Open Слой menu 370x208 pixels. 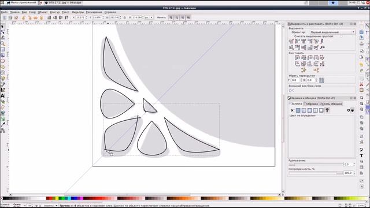[x=32, y=12]
